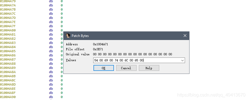Screen dimensions: 248x100
Task: Select disassembly line 01004A90
Action: point(31,97)
